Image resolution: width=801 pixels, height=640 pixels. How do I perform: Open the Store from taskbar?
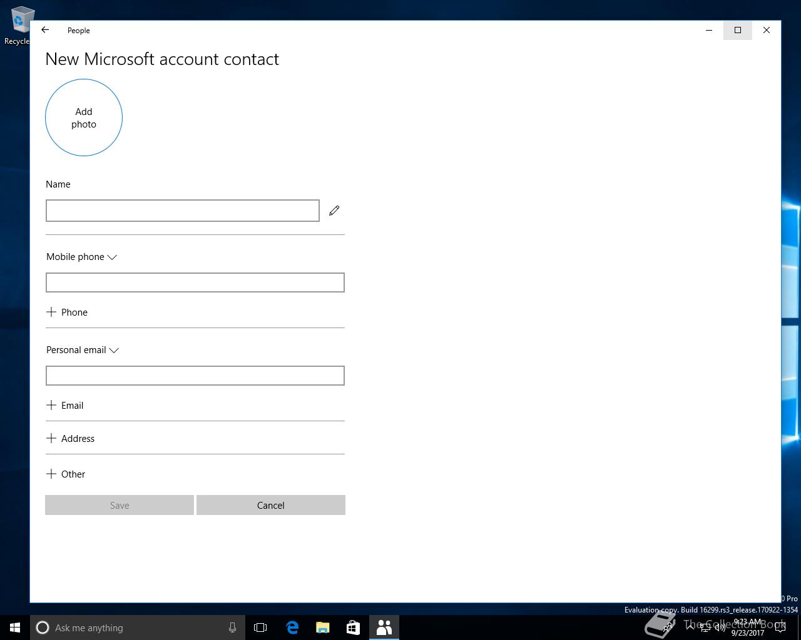pos(353,627)
